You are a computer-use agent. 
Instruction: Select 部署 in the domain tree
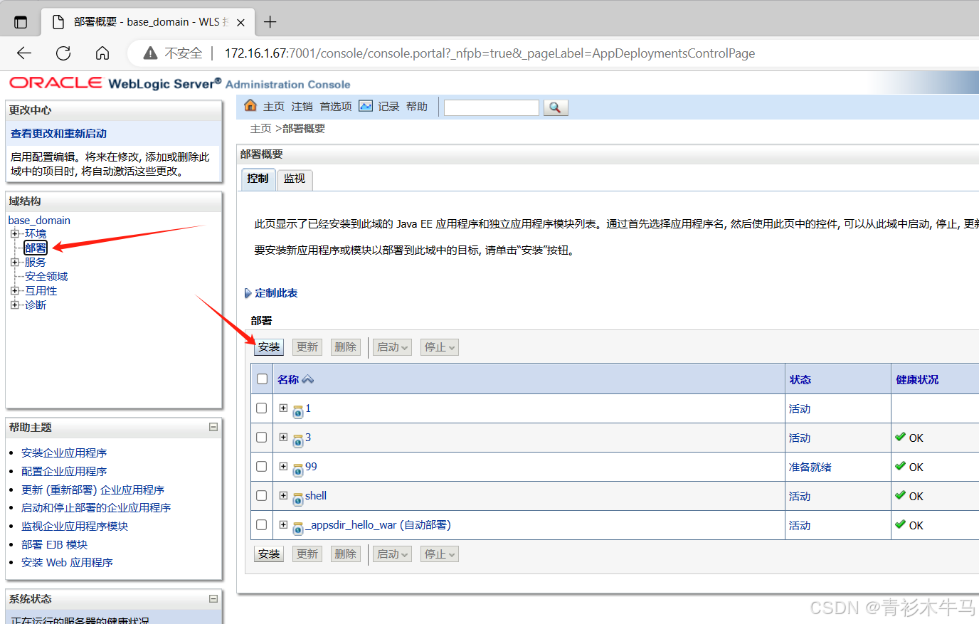click(x=36, y=248)
